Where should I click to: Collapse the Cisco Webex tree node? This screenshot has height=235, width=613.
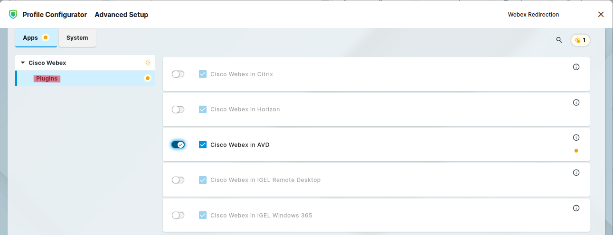click(23, 63)
